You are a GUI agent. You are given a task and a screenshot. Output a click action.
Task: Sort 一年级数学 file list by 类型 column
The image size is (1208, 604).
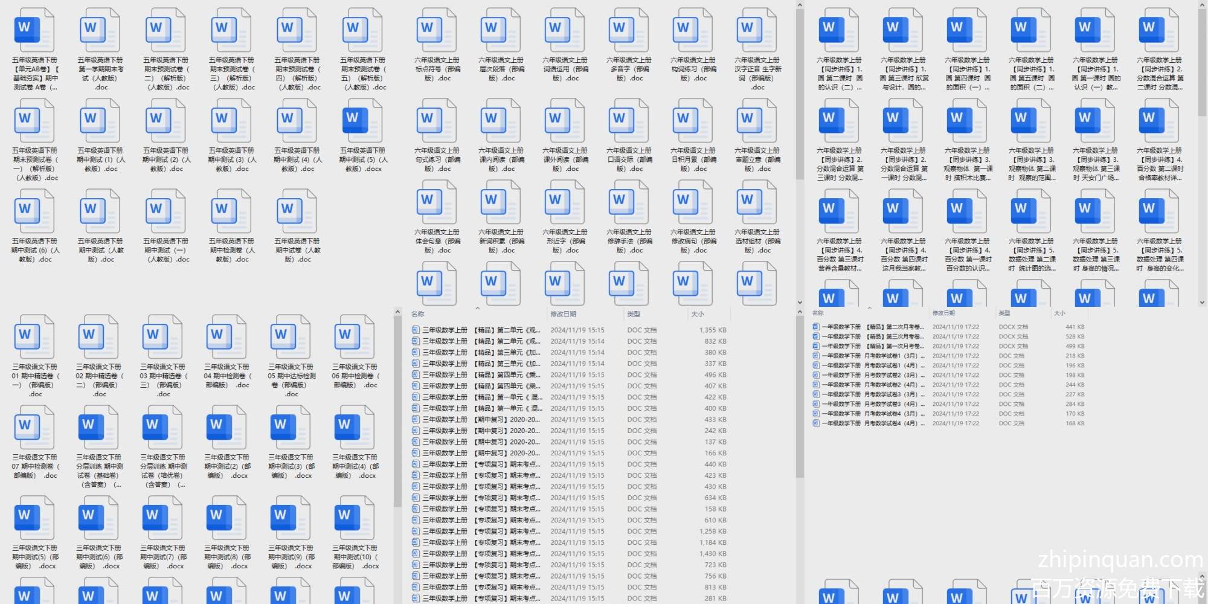(1004, 313)
